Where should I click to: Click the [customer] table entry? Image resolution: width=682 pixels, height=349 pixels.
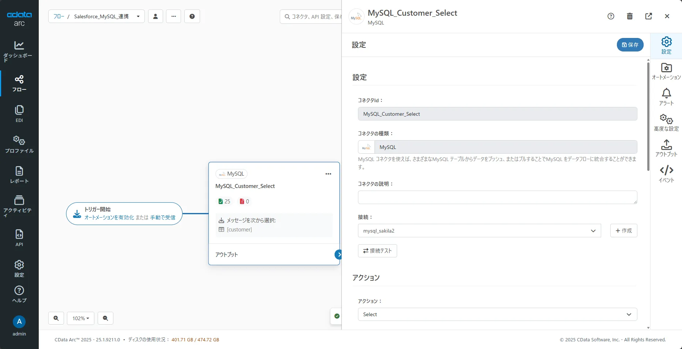click(239, 230)
